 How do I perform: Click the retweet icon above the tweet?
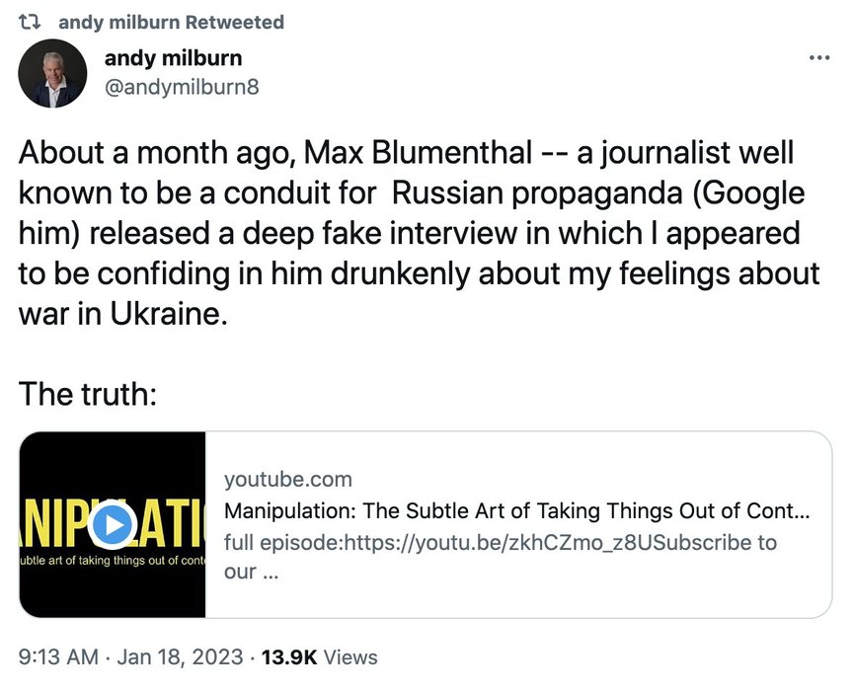point(29,22)
